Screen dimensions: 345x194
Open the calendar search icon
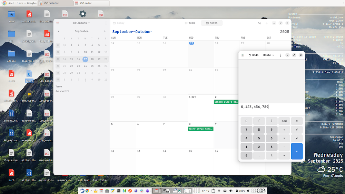coord(260,23)
